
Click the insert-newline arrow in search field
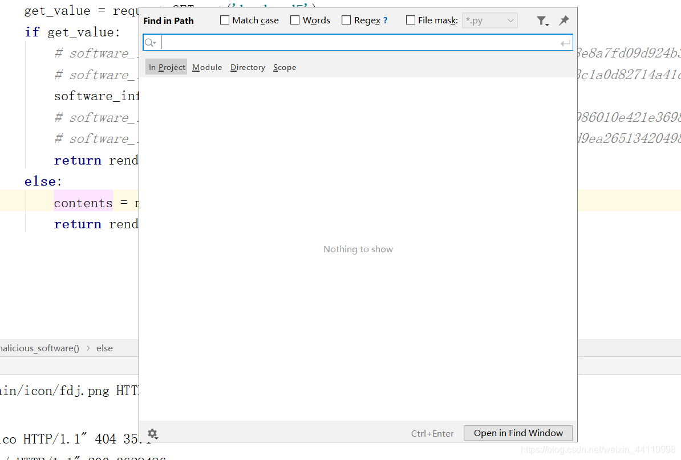pos(565,42)
